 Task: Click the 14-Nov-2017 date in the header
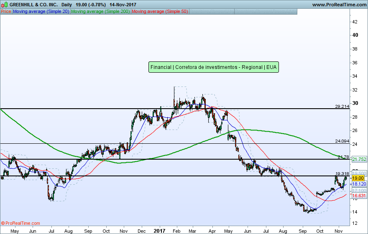[x=123, y=5]
